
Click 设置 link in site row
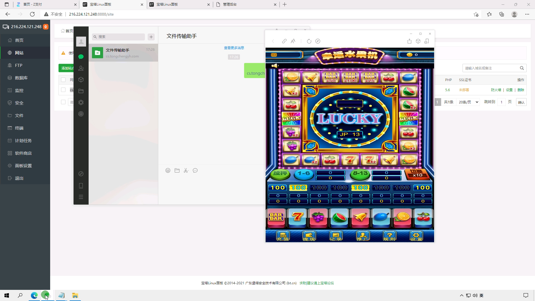(x=509, y=90)
